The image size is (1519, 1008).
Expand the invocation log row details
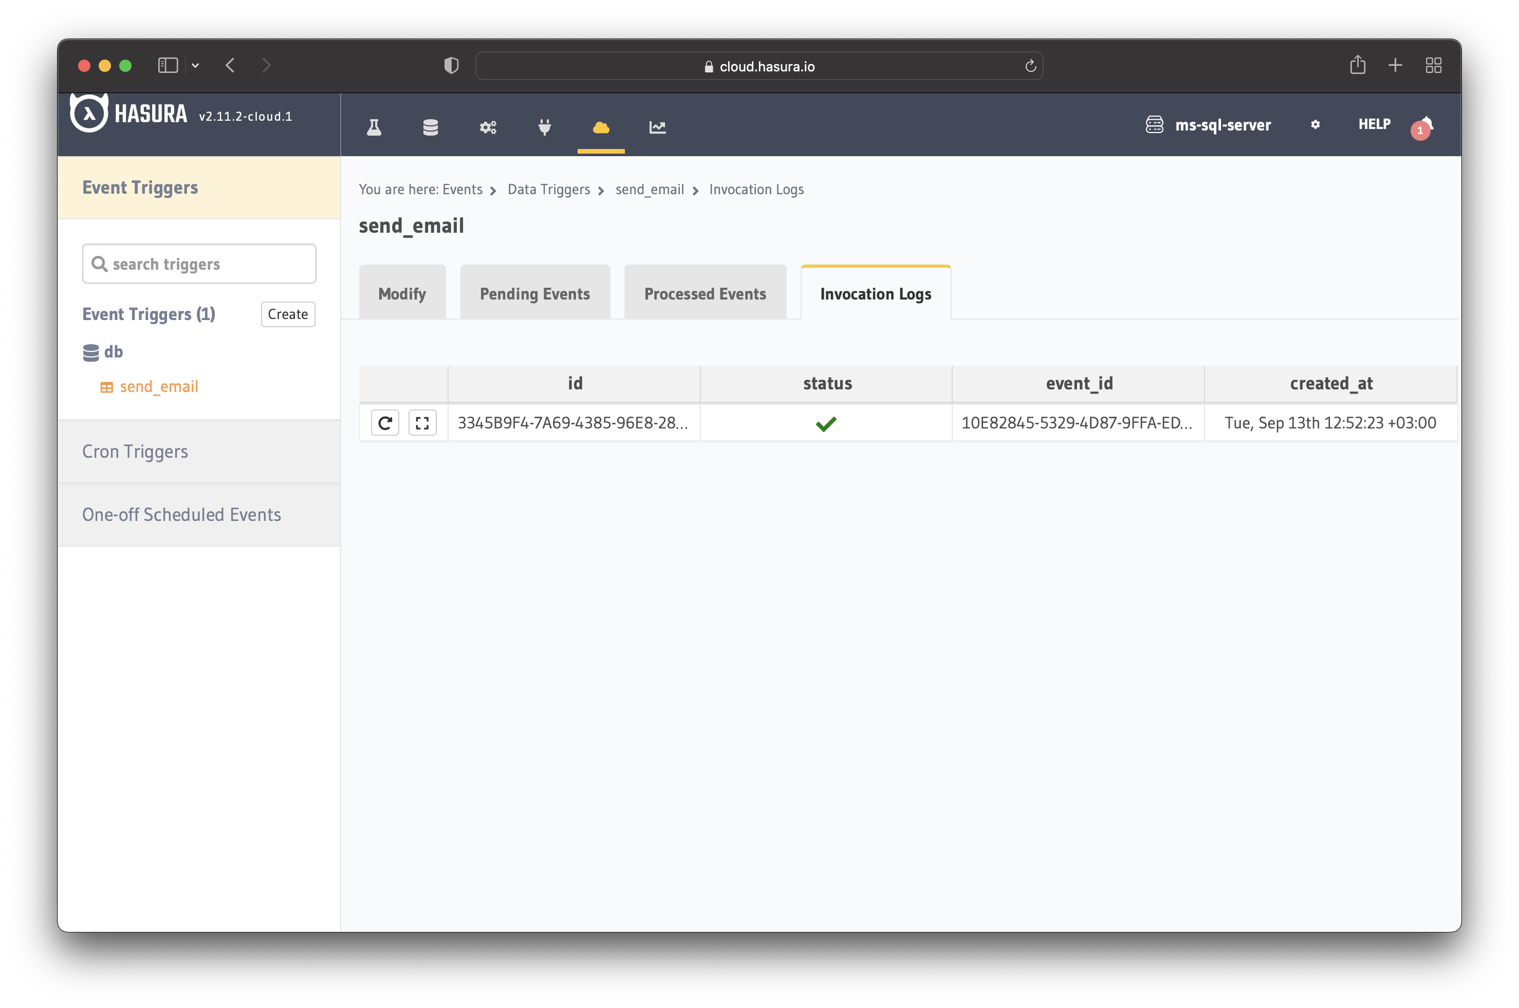tap(422, 423)
